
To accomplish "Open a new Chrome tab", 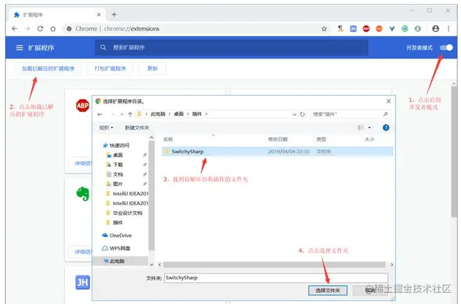I will (114, 15).
